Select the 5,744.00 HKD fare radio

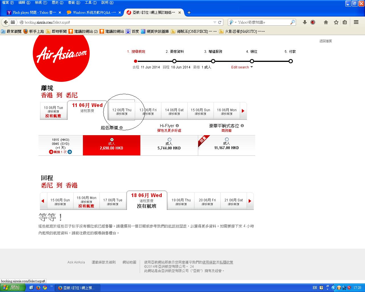coord(169,140)
